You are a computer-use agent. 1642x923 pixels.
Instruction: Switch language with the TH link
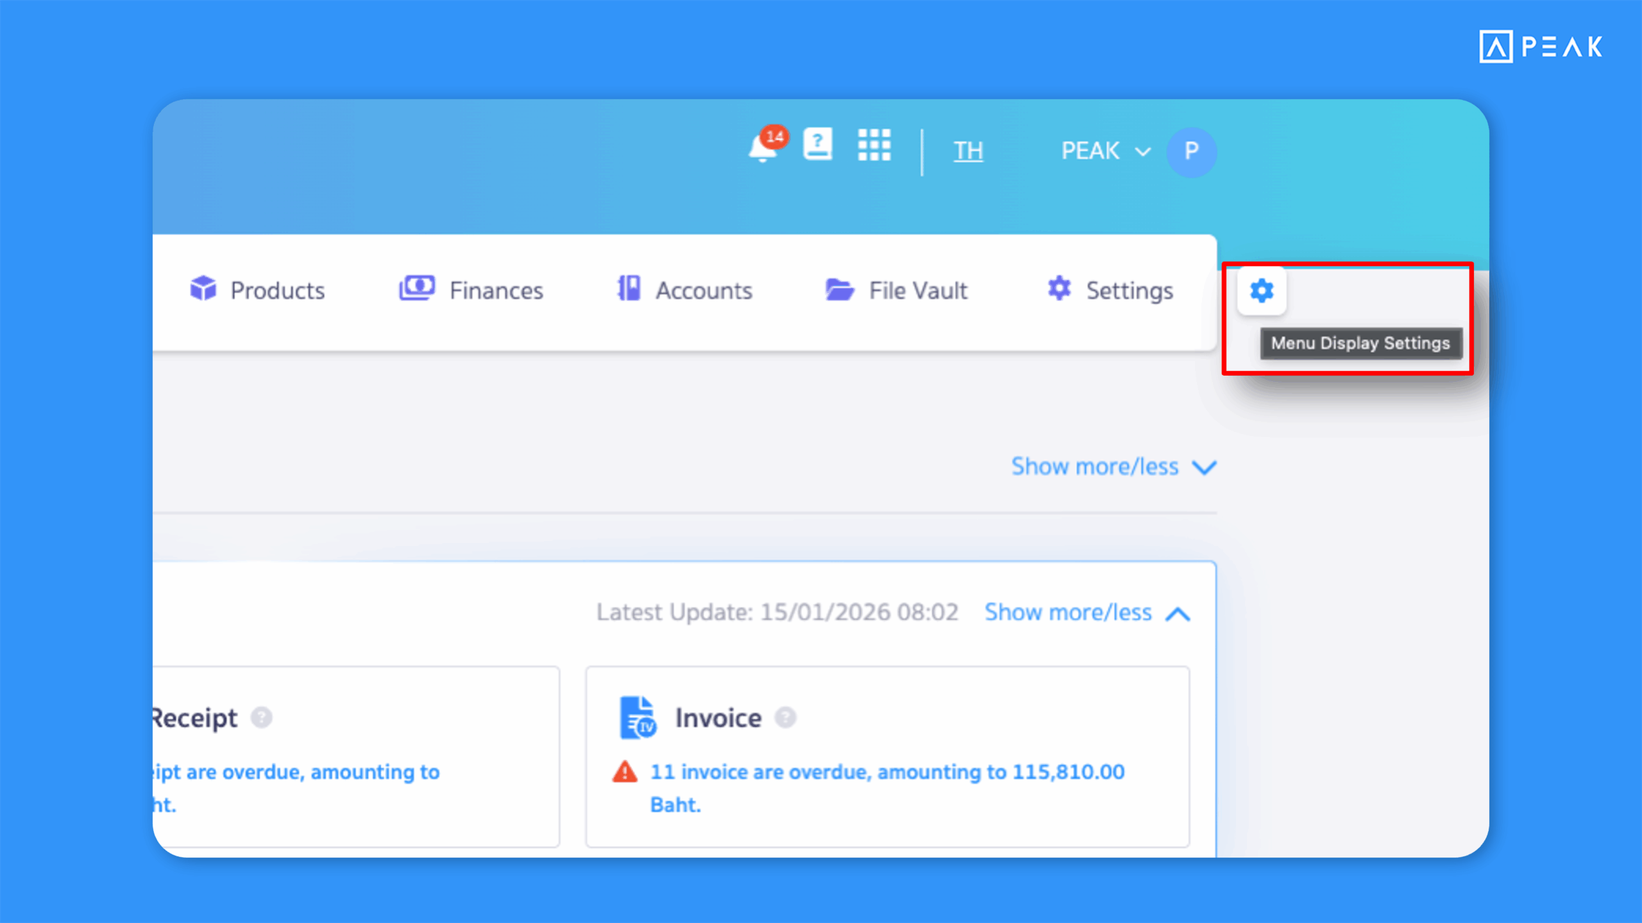968,151
